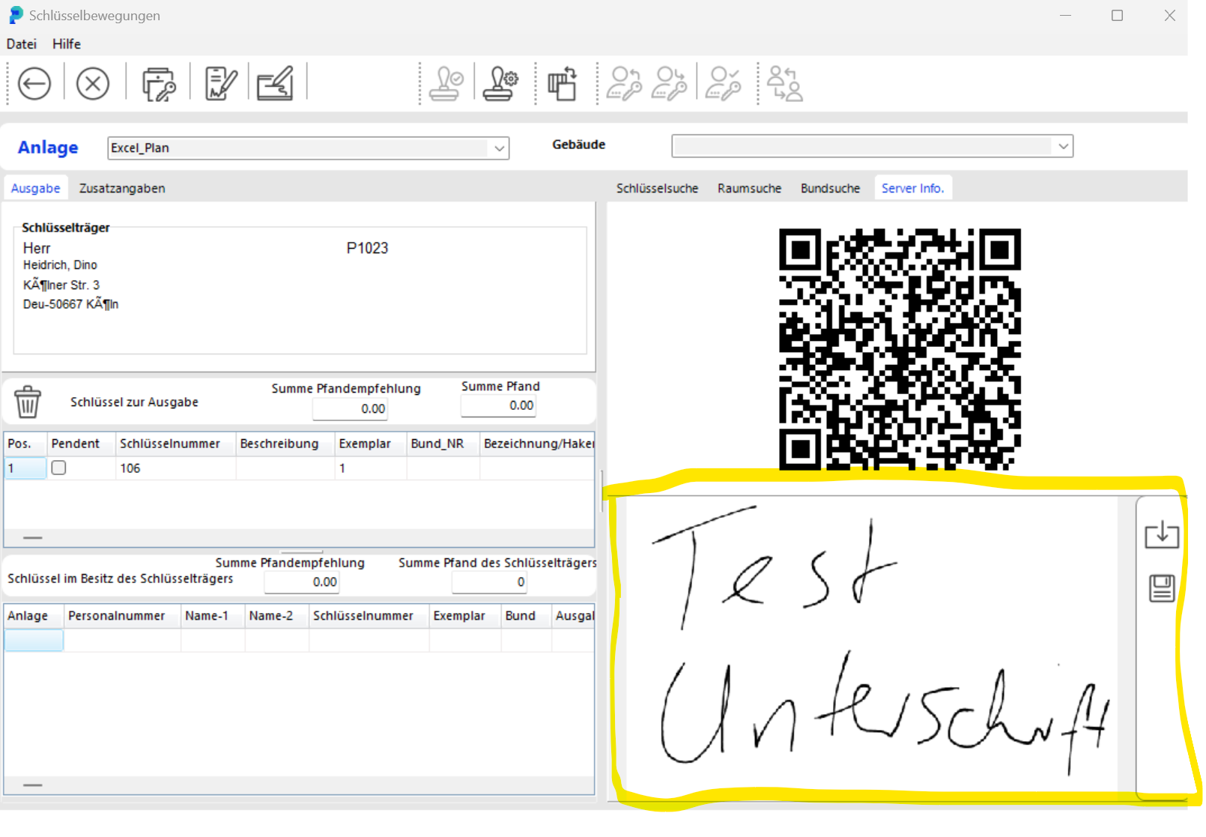Click the first Anlage cell in possession table

tap(34, 640)
